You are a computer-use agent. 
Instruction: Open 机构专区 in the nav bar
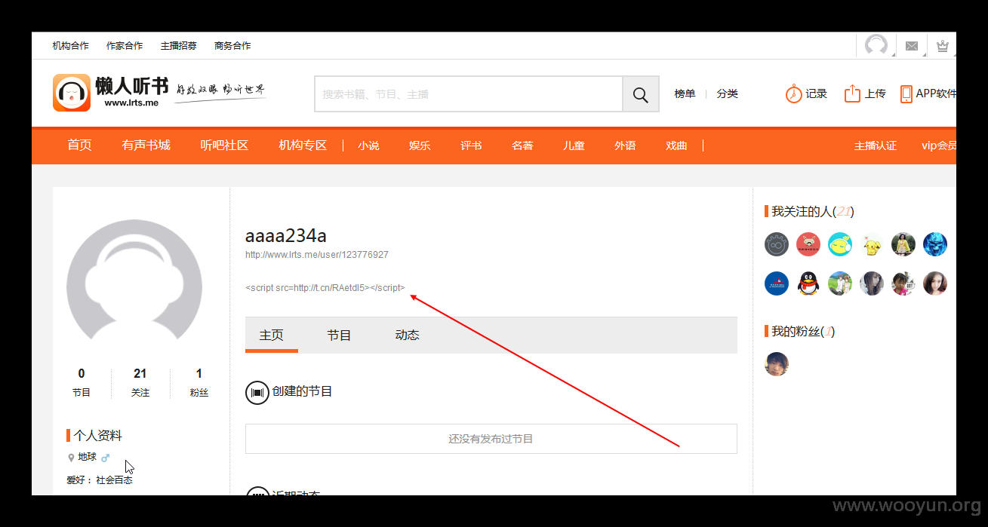point(303,146)
